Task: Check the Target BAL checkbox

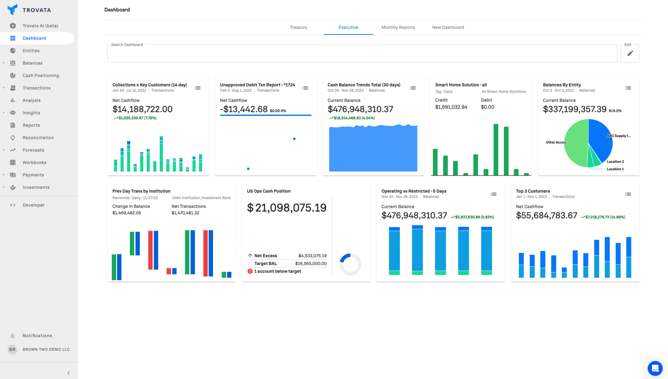Action: (x=250, y=264)
